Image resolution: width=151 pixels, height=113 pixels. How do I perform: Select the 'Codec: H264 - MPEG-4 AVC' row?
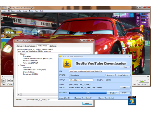coord(38,58)
